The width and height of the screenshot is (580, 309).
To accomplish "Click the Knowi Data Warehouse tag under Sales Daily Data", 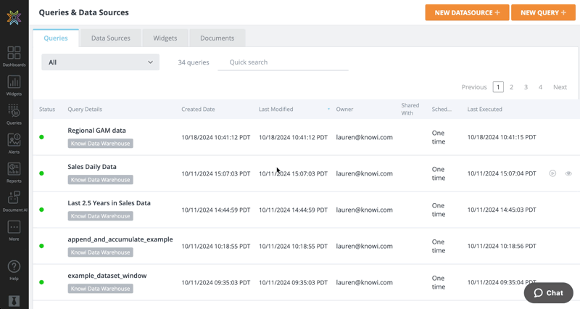I will pyautogui.click(x=100, y=179).
